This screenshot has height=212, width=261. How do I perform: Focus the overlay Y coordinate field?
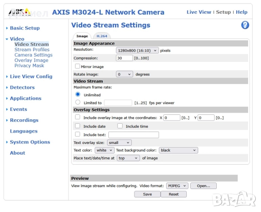coord(206,117)
